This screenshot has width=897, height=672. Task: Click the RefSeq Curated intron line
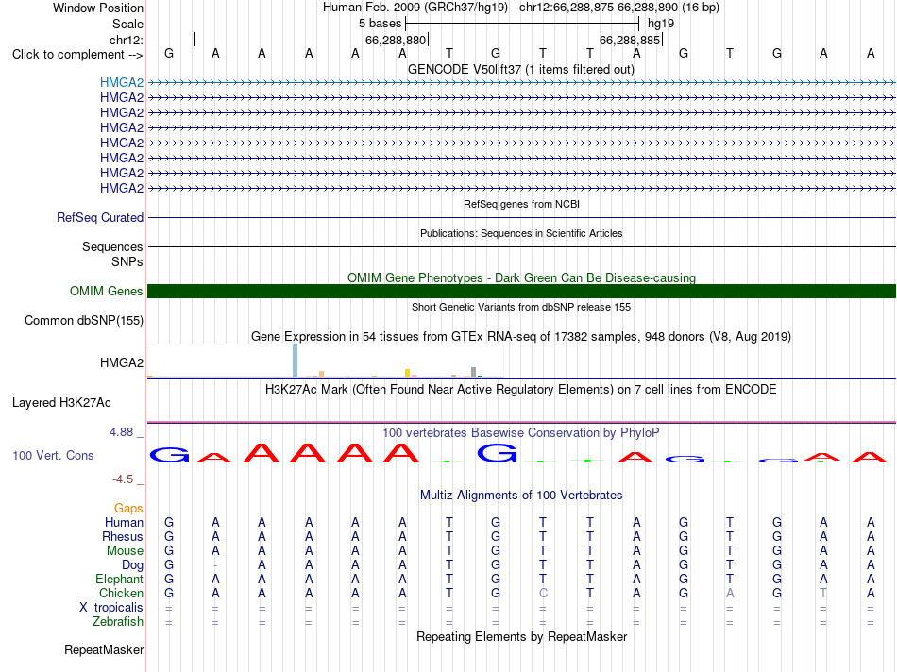click(x=521, y=217)
